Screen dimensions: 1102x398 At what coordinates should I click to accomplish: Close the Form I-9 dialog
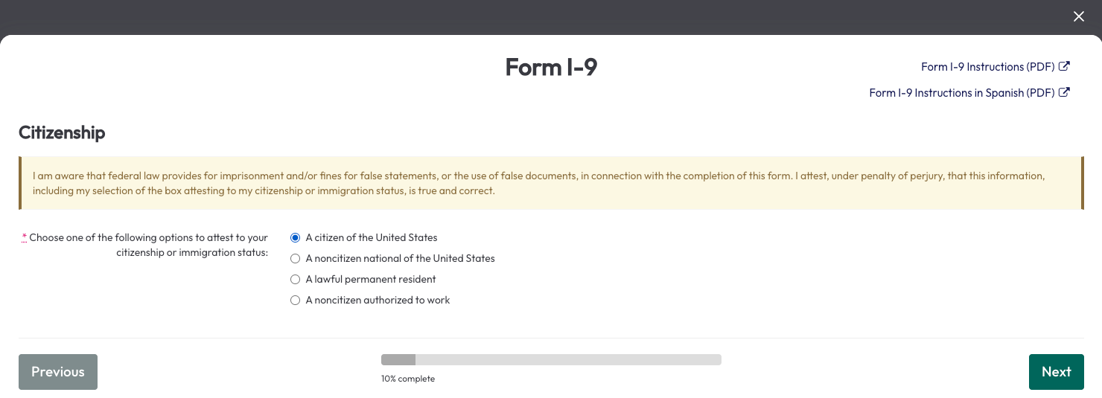click(x=1078, y=16)
